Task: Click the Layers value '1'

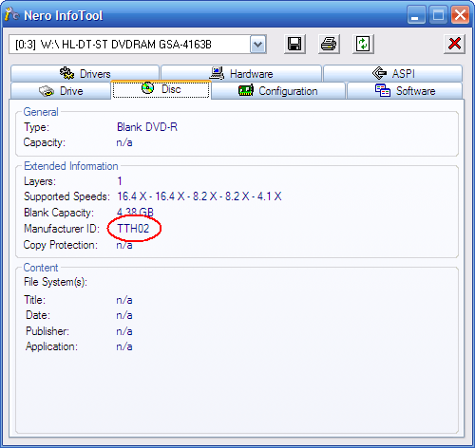Action: [x=120, y=181]
